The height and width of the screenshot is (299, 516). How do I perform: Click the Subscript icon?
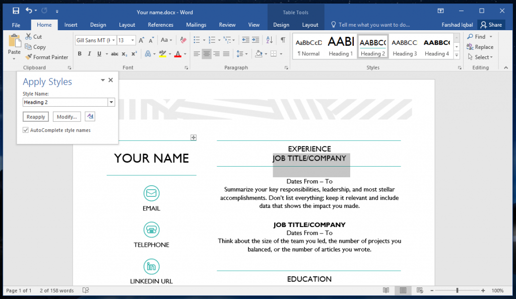coord(123,53)
